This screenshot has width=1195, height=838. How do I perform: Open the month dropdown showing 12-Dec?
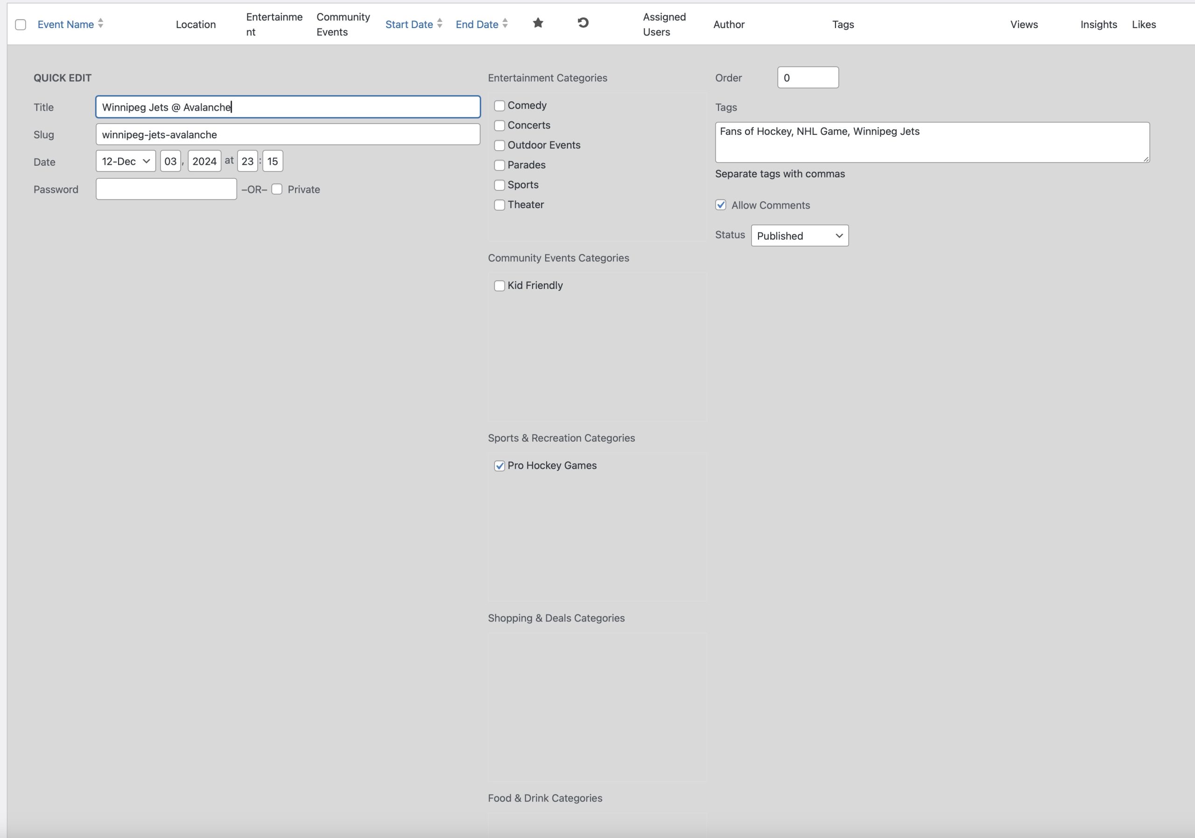[126, 162]
